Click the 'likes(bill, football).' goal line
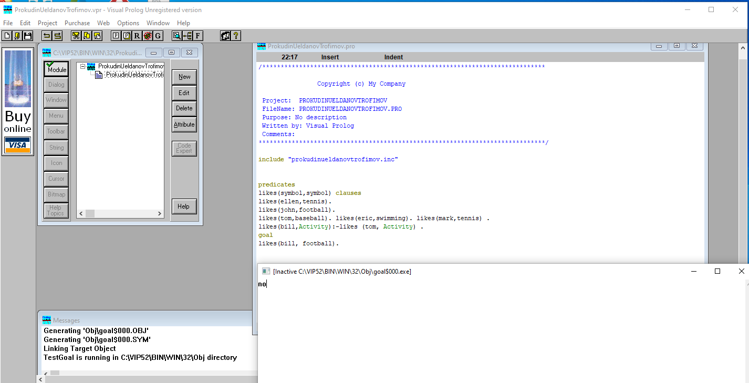This screenshot has height=383, width=749. click(298, 243)
